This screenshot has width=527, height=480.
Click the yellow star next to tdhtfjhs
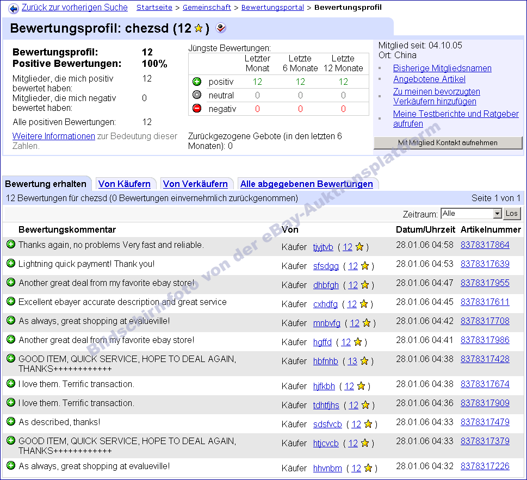click(365, 405)
